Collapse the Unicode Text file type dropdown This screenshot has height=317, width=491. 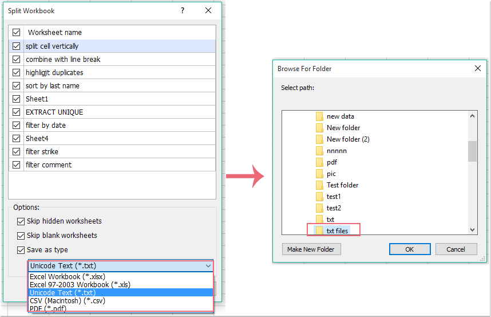point(208,266)
